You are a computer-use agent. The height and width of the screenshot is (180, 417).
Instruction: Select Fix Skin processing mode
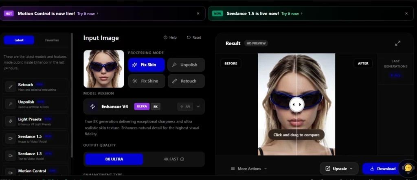146,65
